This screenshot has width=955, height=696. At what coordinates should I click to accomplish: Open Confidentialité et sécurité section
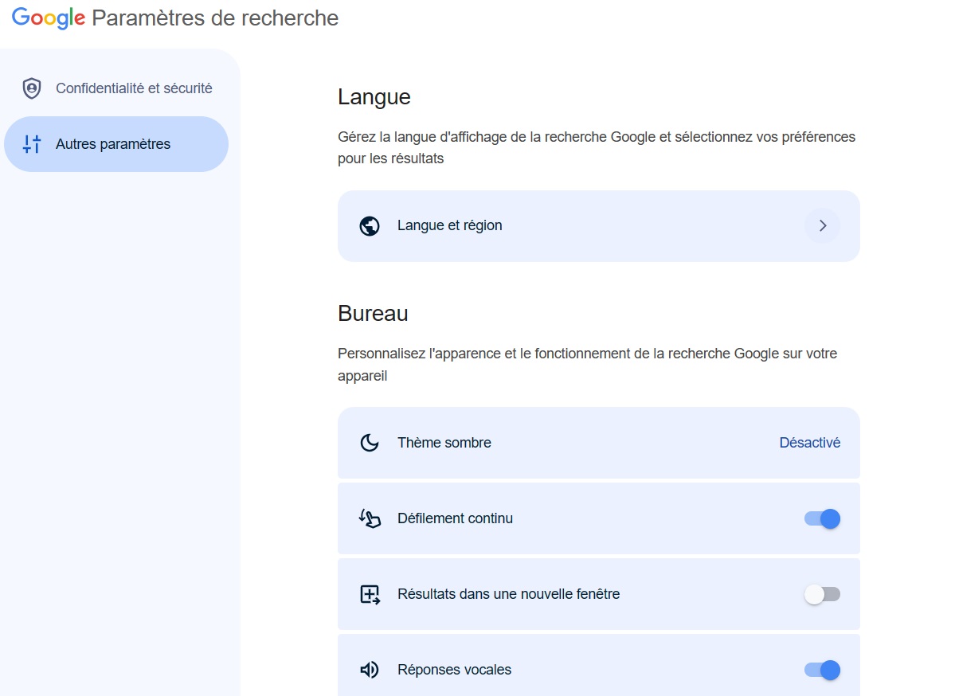tap(116, 88)
